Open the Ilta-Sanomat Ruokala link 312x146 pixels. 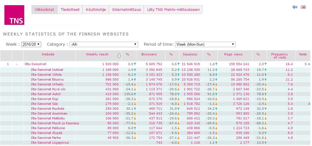[48, 109]
